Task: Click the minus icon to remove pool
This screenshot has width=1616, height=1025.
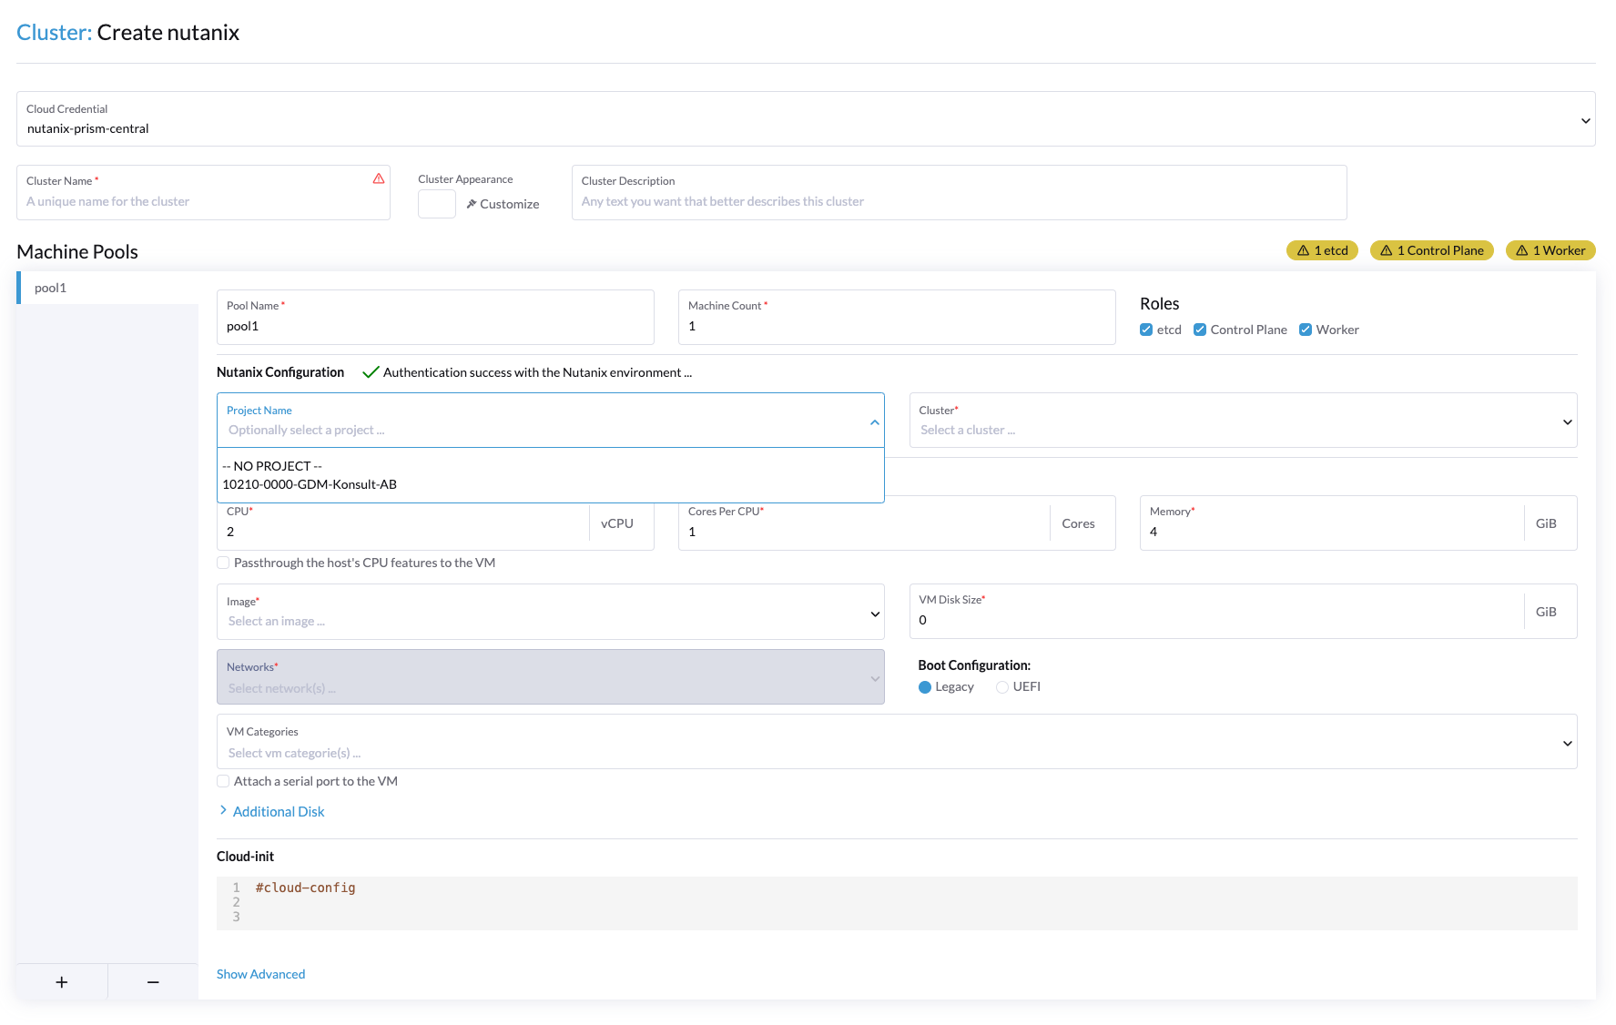Action: 153,982
